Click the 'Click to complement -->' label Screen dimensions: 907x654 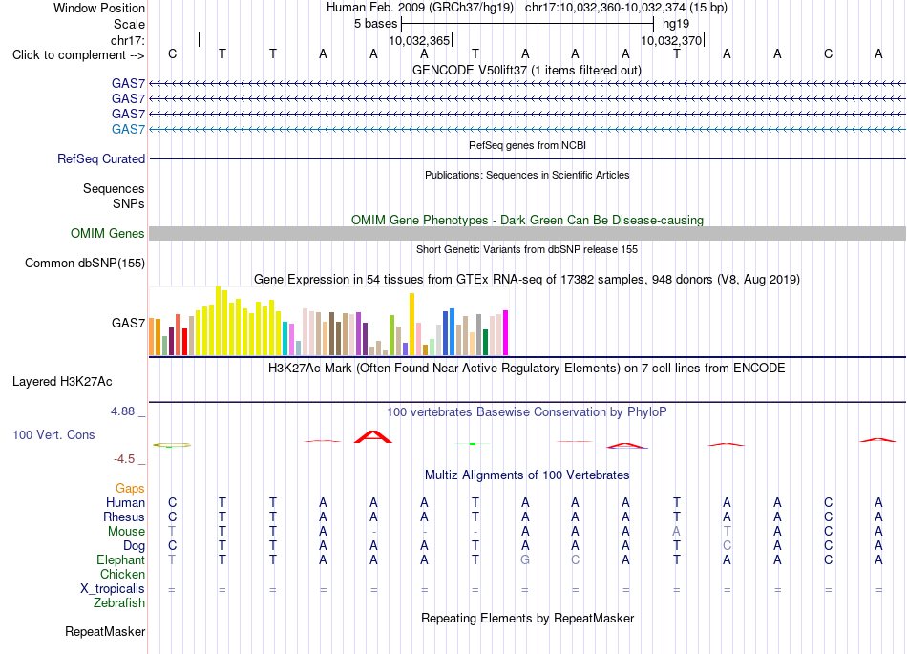pyautogui.click(x=78, y=55)
